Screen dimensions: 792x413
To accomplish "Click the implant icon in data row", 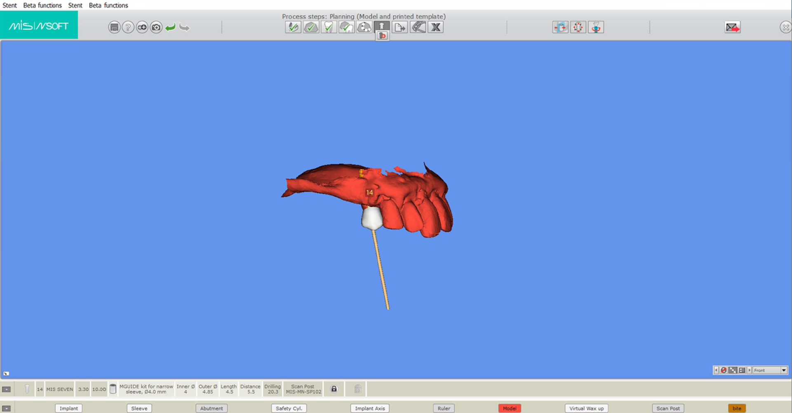I will (x=27, y=389).
